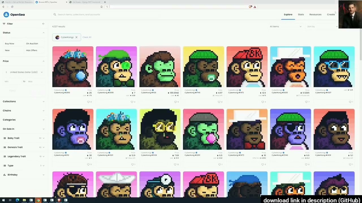
Task: Click the browser bookmark icon
Action: tap(102, 7)
